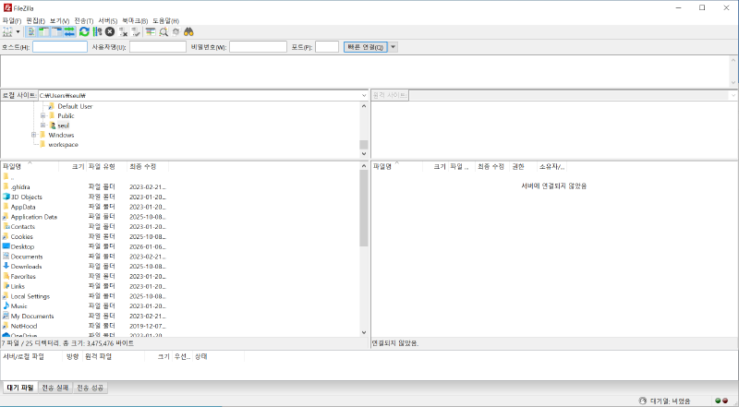Click the local file list scrollbar thumb

point(363,209)
